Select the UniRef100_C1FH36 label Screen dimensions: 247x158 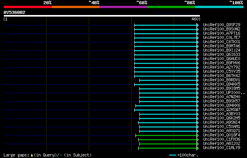[222, 139]
